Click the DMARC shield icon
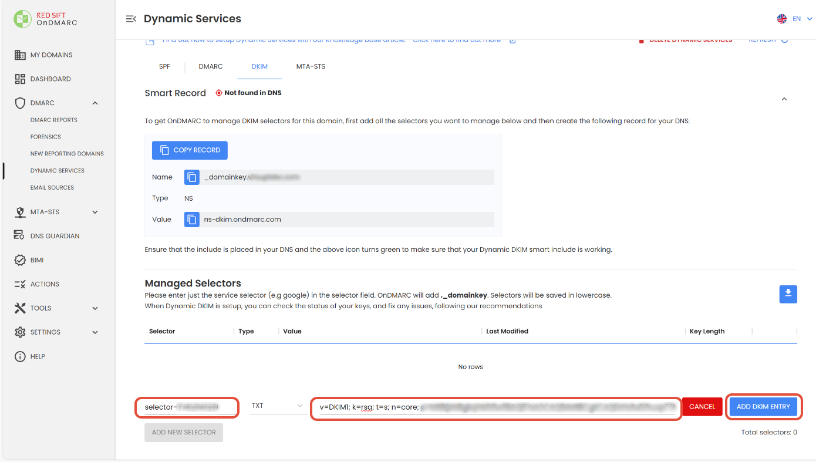Image resolution: width=816 pixels, height=462 pixels. coord(20,103)
